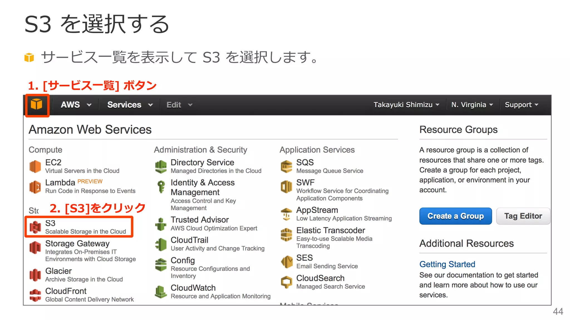Image resolution: width=570 pixels, height=320 pixels.
Task: Click 'Archive Storage in the Cloud' text
Action: pos(84,279)
